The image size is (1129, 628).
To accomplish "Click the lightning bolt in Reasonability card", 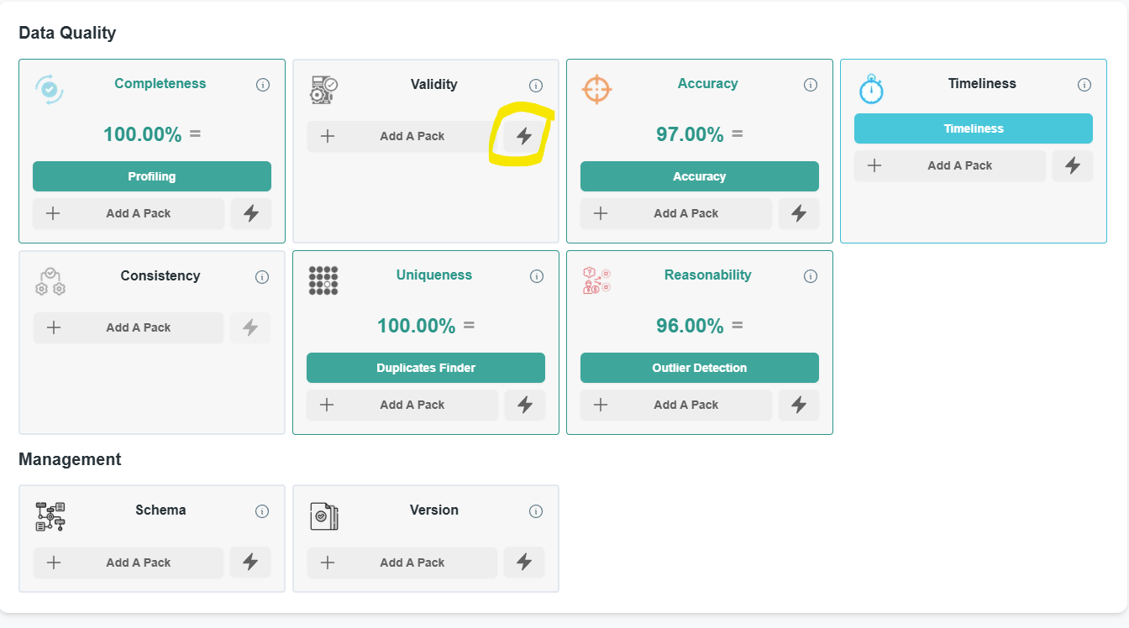I will pos(799,405).
